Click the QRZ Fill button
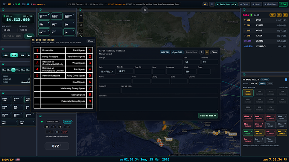Image resolution: width=289 pixels, height=162 pixels. coord(165,52)
